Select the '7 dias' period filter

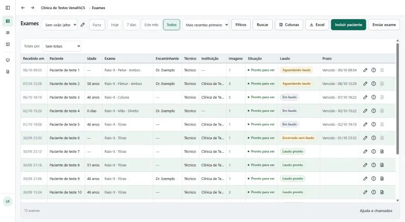(132, 25)
